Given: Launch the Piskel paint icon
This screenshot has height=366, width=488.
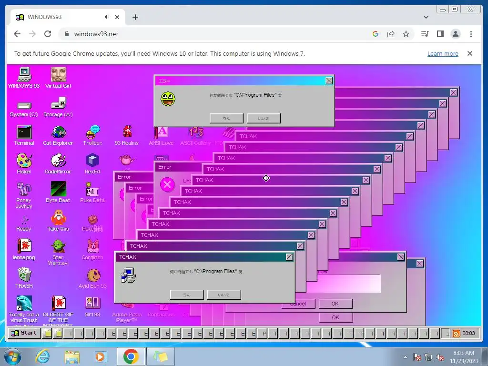Looking at the screenshot, I should [24, 164].
